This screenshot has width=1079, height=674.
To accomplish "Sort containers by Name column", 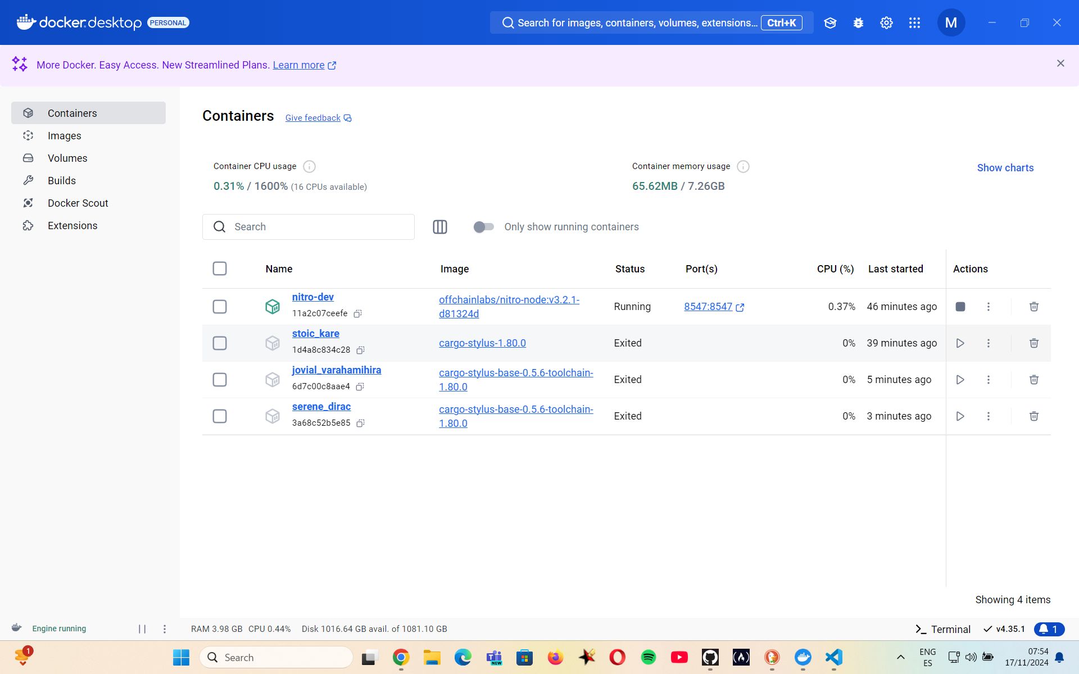I will tap(279, 269).
